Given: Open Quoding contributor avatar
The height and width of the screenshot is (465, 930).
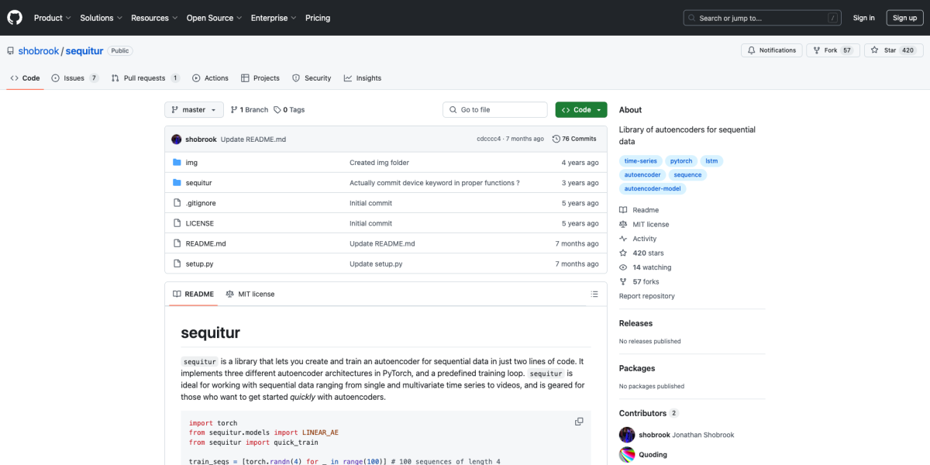Looking at the screenshot, I should tap(627, 455).
